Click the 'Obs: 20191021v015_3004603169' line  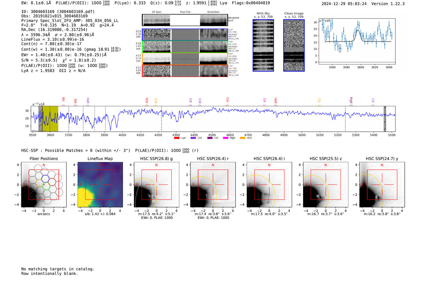coord(54,16)
